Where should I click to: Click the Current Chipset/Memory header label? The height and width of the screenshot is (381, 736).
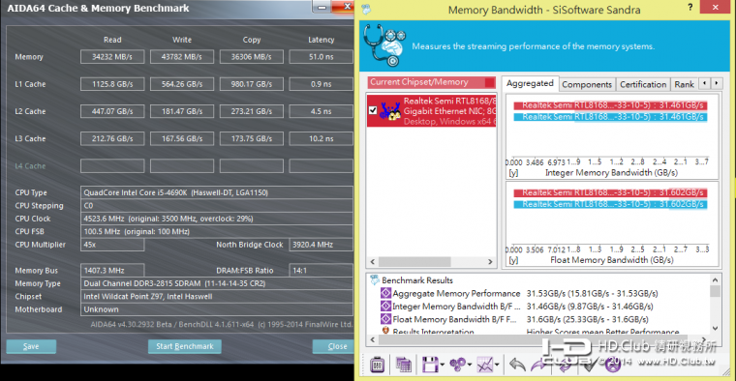click(419, 82)
